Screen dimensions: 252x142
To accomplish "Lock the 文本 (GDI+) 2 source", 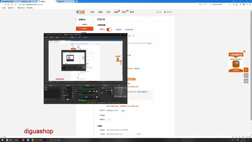I will 74,90.
